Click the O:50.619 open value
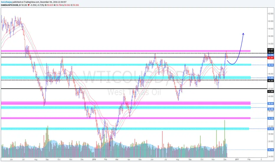This screenshot has width=275, height=162. pyautogui.click(x=49, y=5)
